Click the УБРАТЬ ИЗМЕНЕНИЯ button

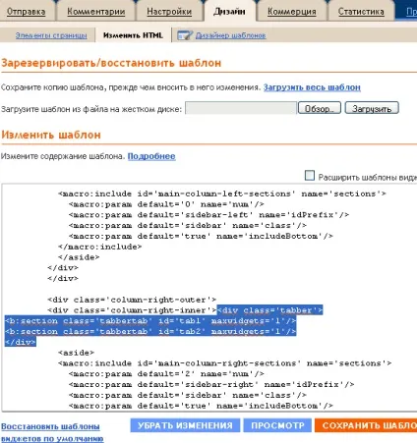(185, 425)
